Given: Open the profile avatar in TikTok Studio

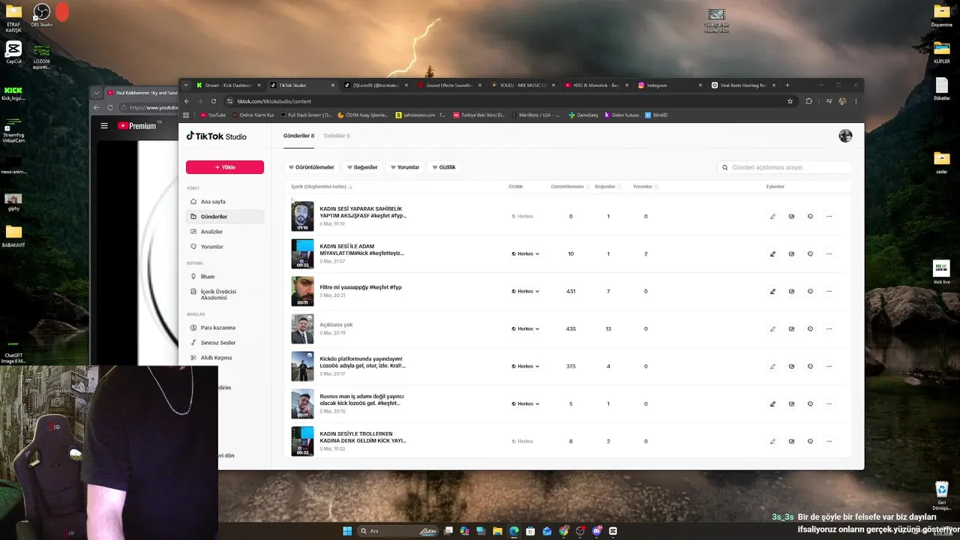Looking at the screenshot, I should [845, 136].
